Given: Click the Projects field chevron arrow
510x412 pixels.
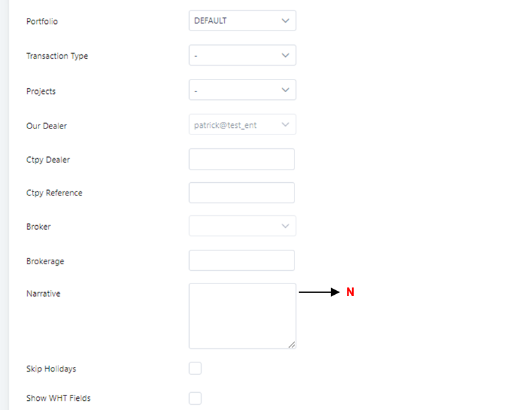Looking at the screenshot, I should pos(285,90).
